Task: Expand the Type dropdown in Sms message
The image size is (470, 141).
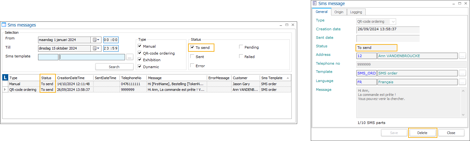Action: (x=393, y=22)
